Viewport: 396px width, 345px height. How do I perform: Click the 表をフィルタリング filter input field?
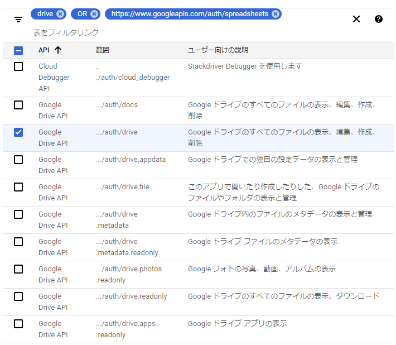tap(167, 32)
